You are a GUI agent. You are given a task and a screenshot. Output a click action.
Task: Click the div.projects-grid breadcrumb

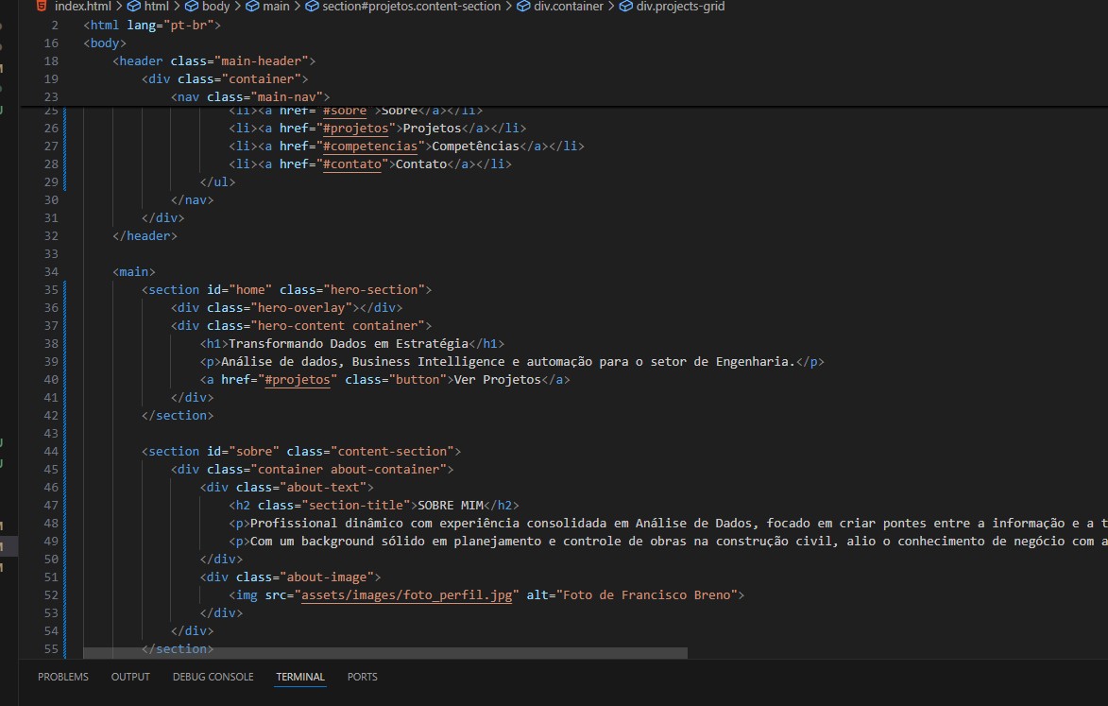point(680,7)
